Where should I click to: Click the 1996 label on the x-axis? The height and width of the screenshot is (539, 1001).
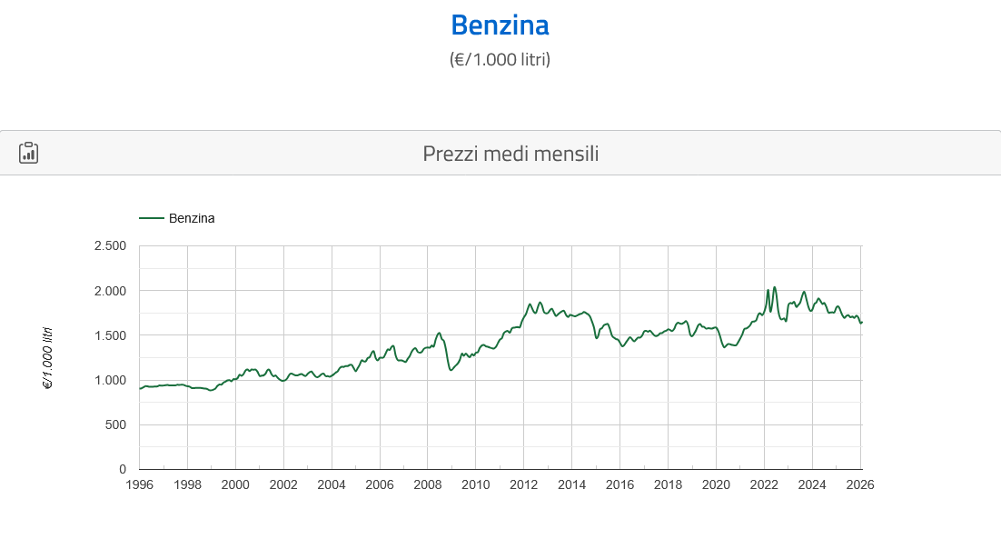139,484
